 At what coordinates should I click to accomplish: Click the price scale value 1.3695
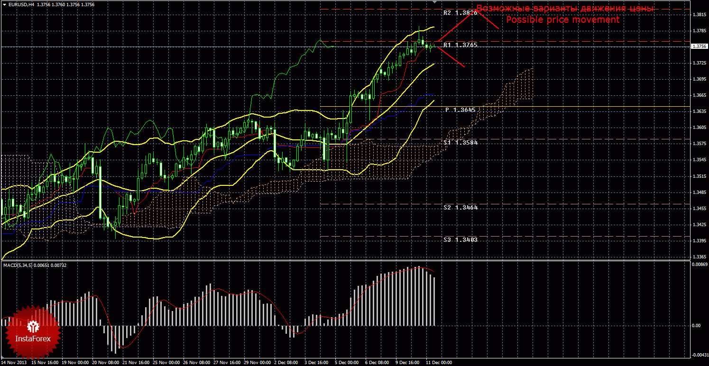(x=699, y=79)
